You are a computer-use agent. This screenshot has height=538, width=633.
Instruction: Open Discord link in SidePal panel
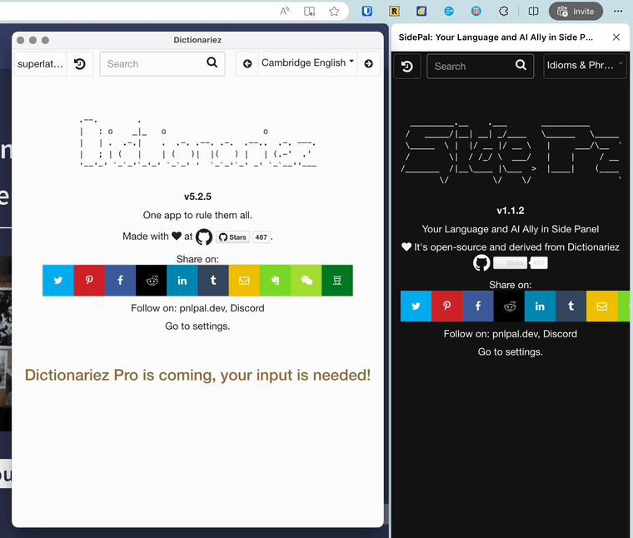click(560, 334)
